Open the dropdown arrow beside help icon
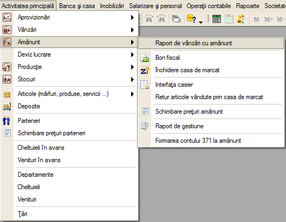 201,23
